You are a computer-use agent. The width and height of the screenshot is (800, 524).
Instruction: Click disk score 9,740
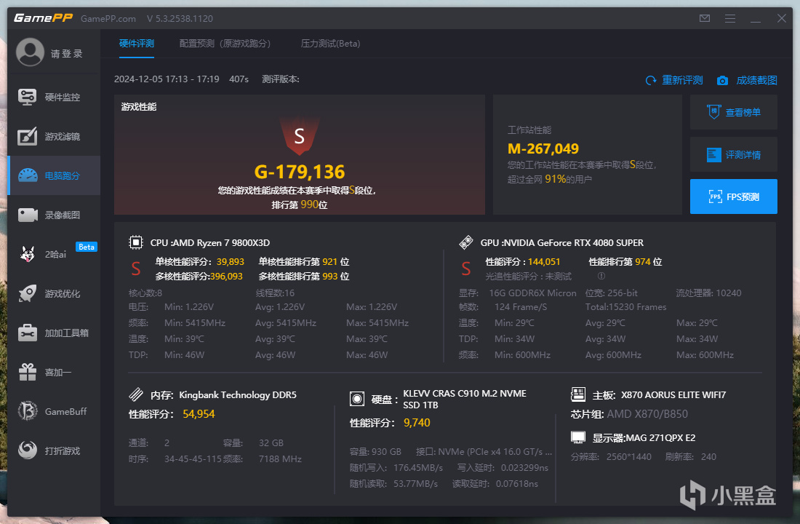[417, 422]
